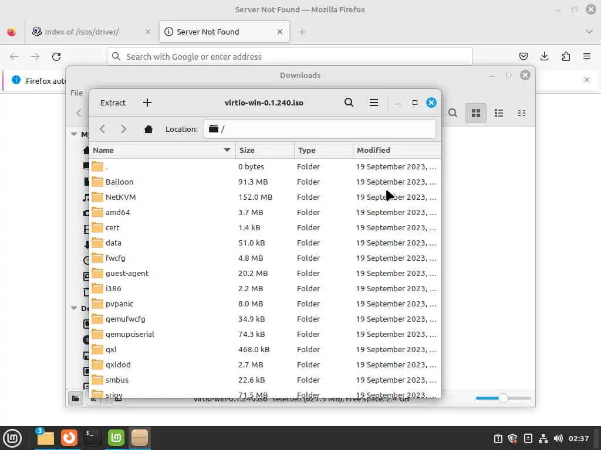Collapse the second sidebar section in Downloads
601x450 pixels.
(x=74, y=308)
